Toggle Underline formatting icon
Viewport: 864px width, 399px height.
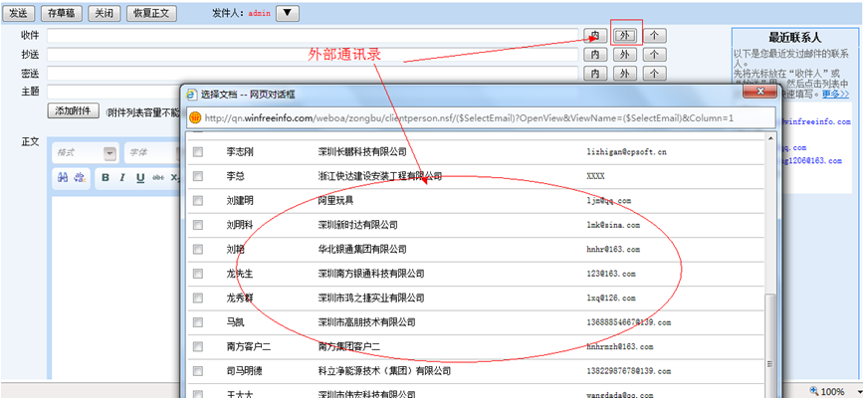(x=140, y=177)
